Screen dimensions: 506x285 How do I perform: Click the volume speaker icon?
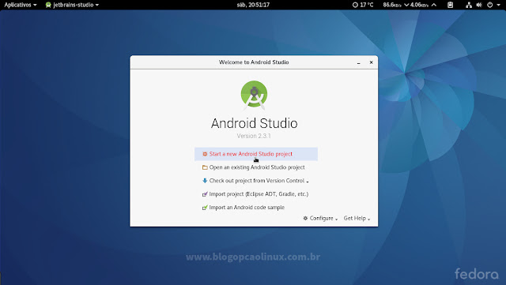click(479, 5)
